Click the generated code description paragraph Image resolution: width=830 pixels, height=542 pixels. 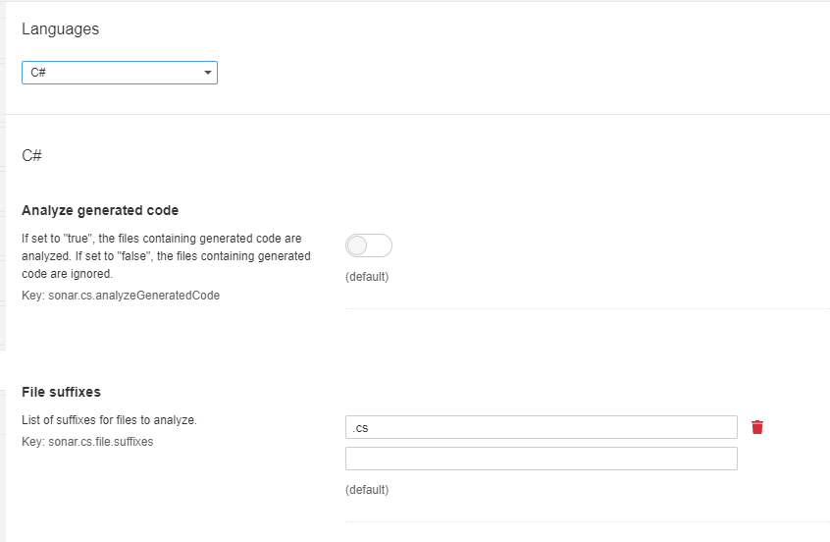pos(166,256)
